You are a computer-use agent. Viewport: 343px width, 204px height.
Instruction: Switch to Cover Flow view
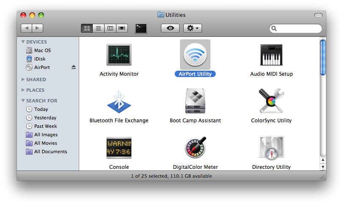point(122,28)
